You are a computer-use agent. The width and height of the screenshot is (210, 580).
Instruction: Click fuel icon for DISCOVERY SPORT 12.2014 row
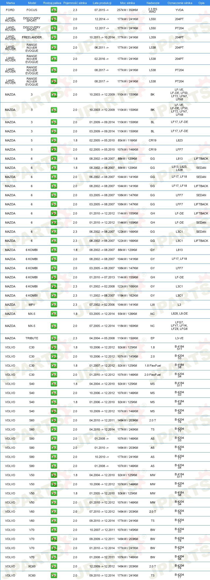tap(54, 19)
